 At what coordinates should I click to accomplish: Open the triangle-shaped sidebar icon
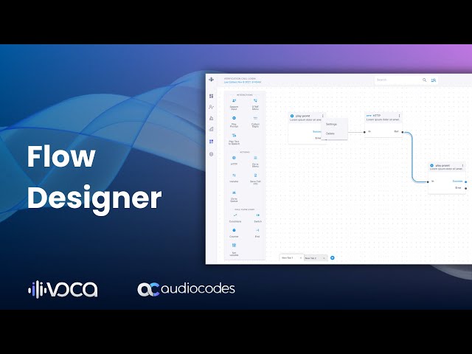click(x=212, y=118)
